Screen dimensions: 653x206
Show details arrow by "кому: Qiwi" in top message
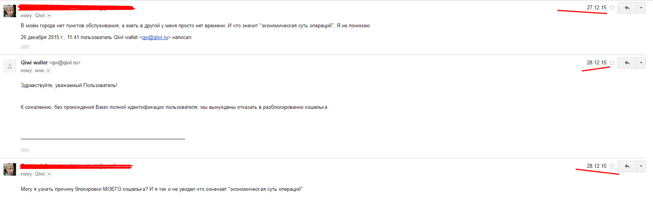[x=49, y=16]
